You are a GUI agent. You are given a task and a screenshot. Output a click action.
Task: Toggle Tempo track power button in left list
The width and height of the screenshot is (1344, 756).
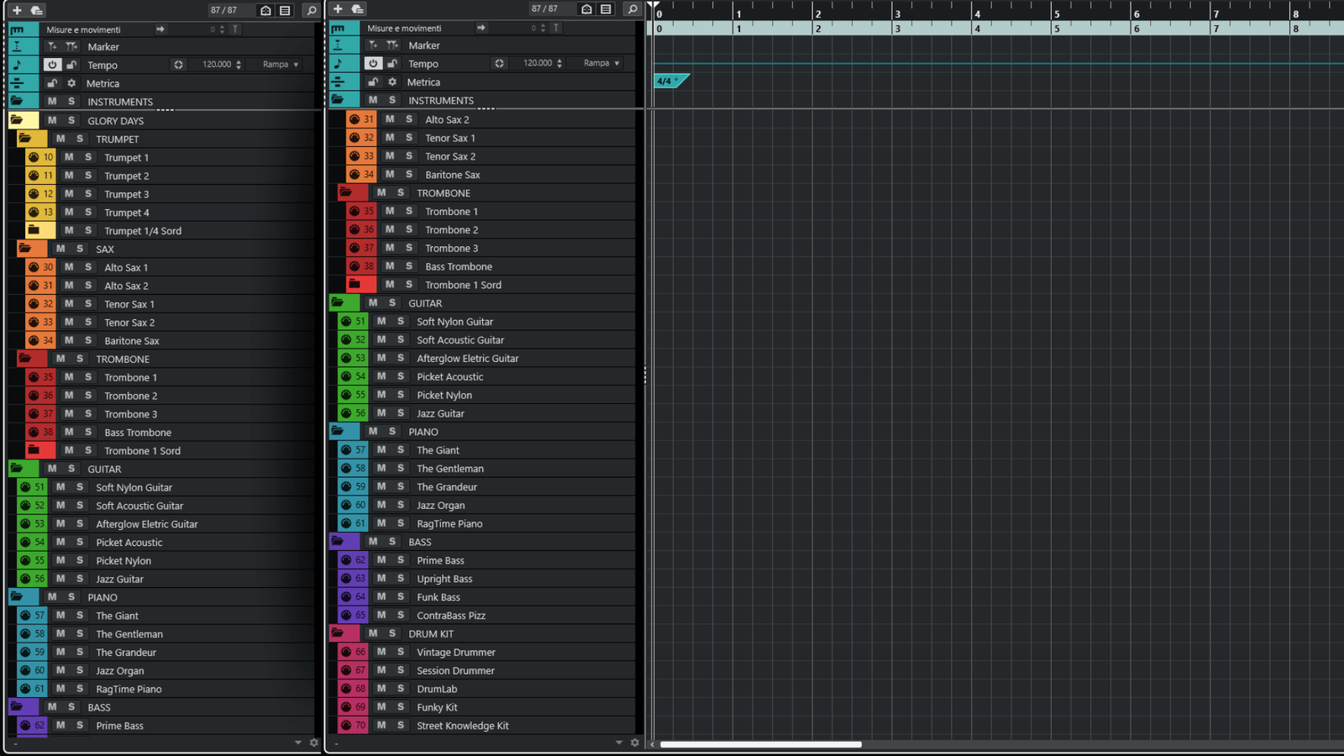click(52, 65)
